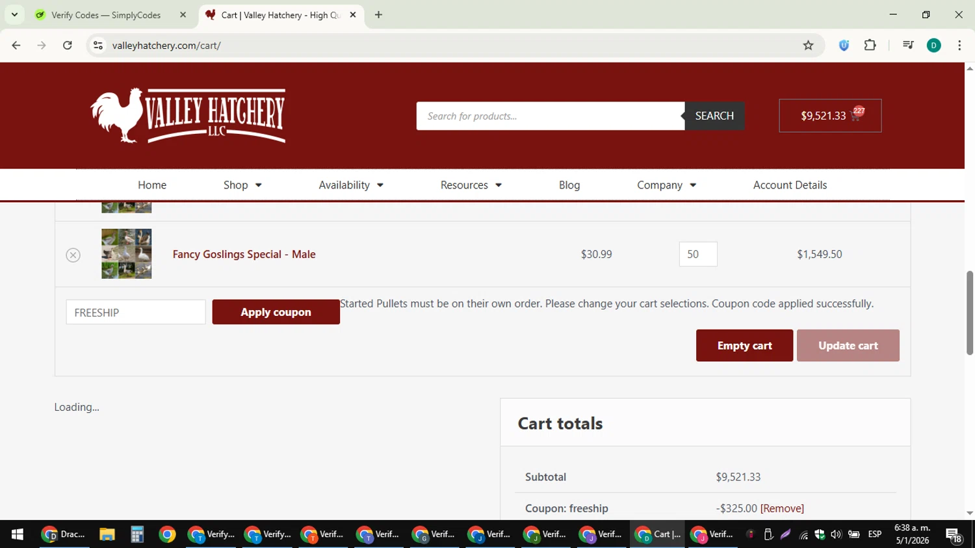
Task: Open network status in system tray
Action: tap(803, 534)
